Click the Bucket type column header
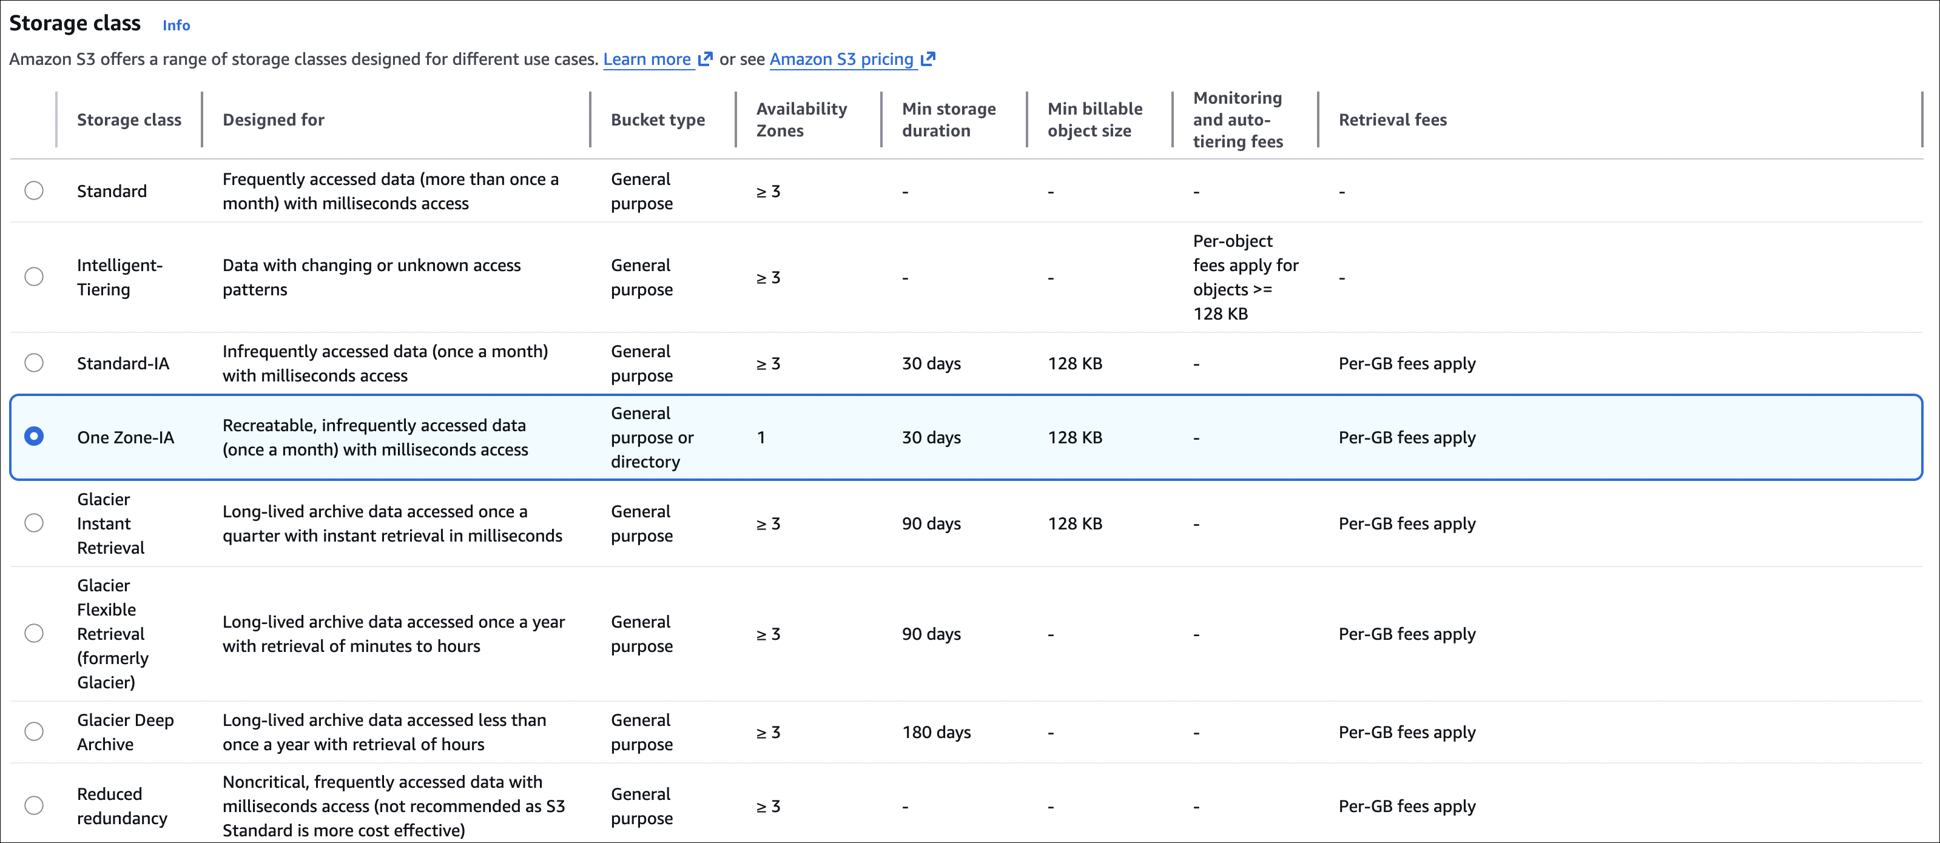Image resolution: width=1940 pixels, height=843 pixels. pos(658,119)
